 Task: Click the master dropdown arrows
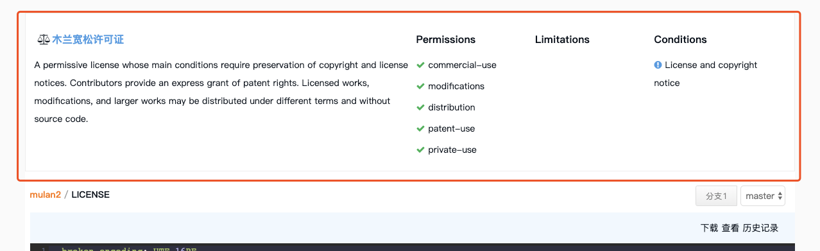(x=780, y=196)
